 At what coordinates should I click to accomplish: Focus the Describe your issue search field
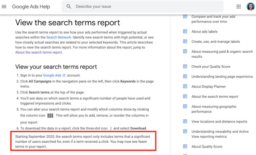[142, 7]
